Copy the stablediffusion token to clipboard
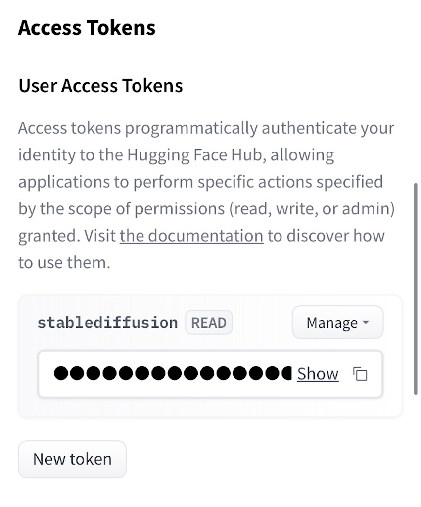The image size is (421, 507). point(361,374)
